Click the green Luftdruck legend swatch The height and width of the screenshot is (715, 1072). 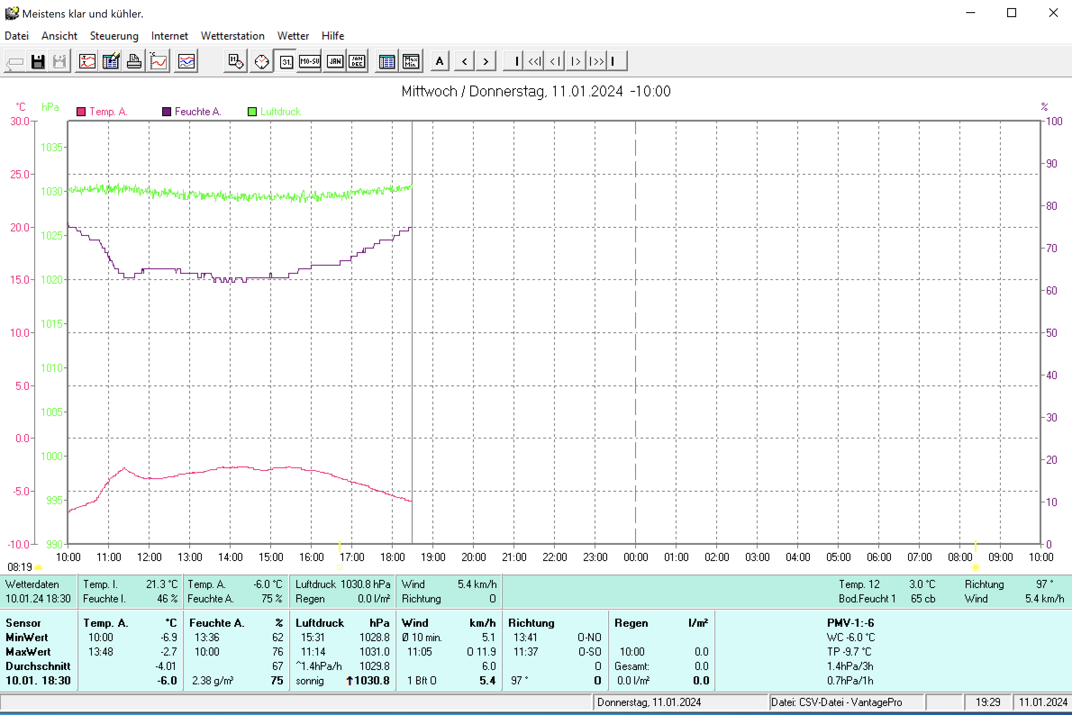tap(252, 112)
